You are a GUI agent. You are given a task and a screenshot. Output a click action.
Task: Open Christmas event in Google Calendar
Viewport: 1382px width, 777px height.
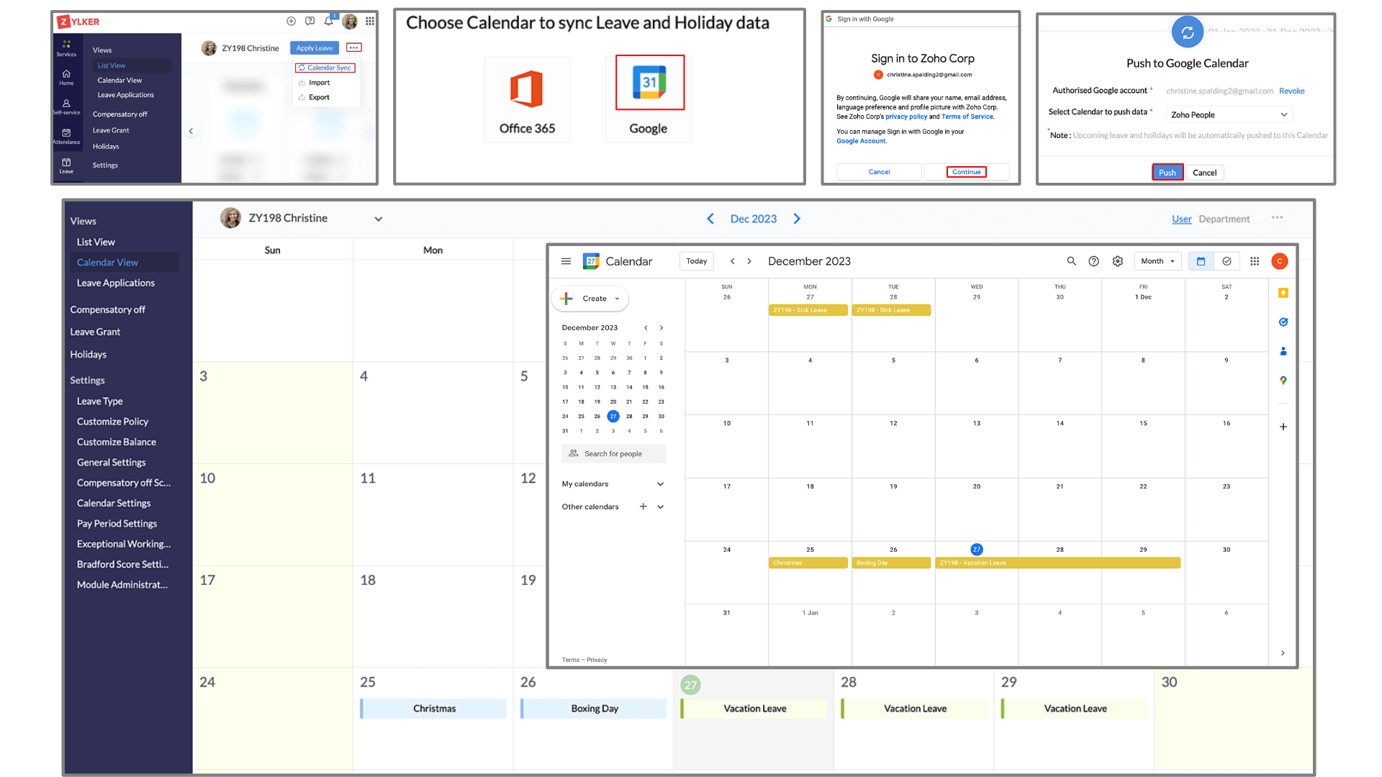(x=808, y=563)
